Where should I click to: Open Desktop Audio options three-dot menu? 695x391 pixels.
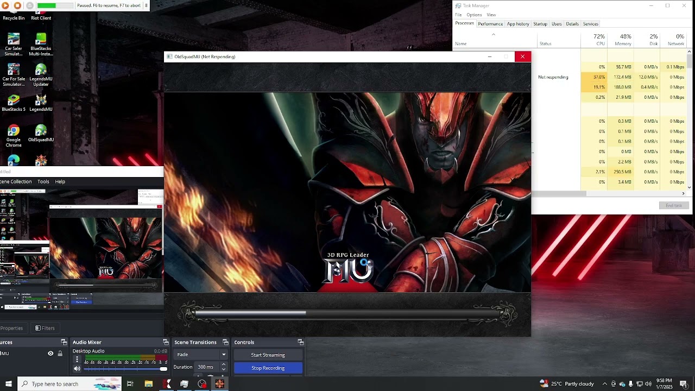[x=77, y=360]
